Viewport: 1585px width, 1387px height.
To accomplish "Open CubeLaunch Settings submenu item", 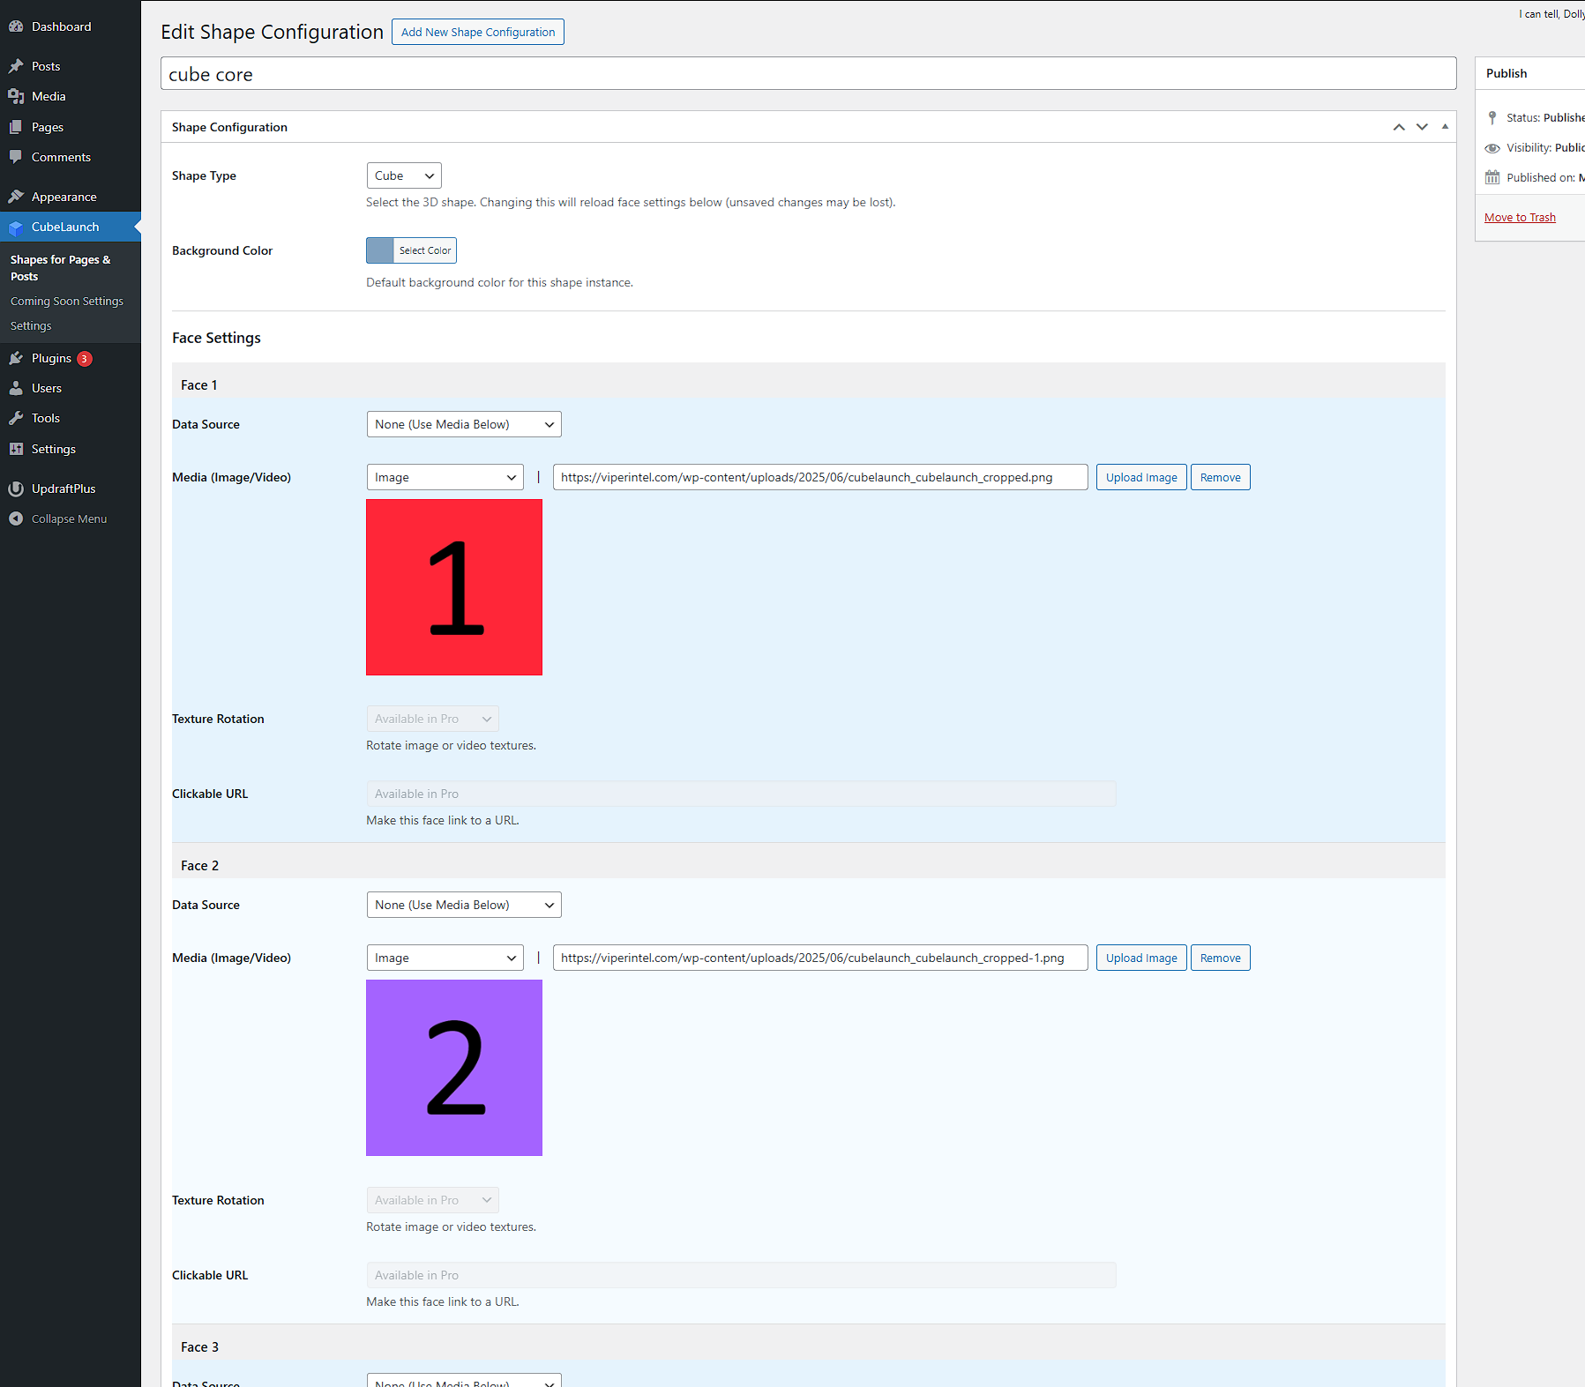I will (31, 326).
